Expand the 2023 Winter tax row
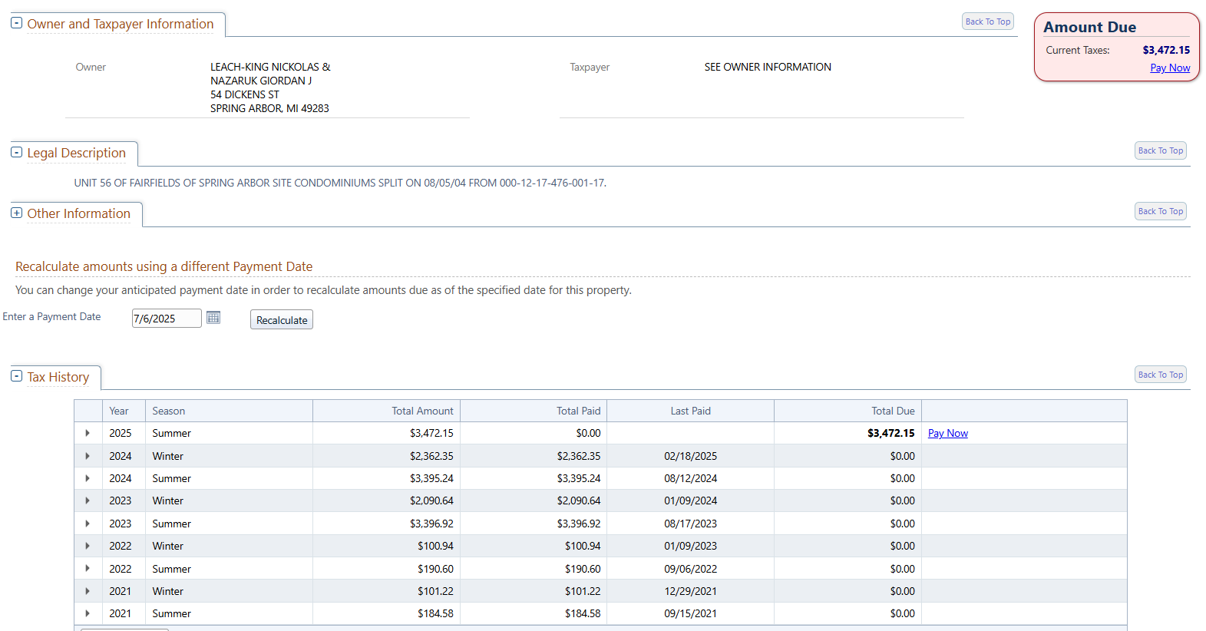This screenshot has width=1206, height=631. coord(88,501)
